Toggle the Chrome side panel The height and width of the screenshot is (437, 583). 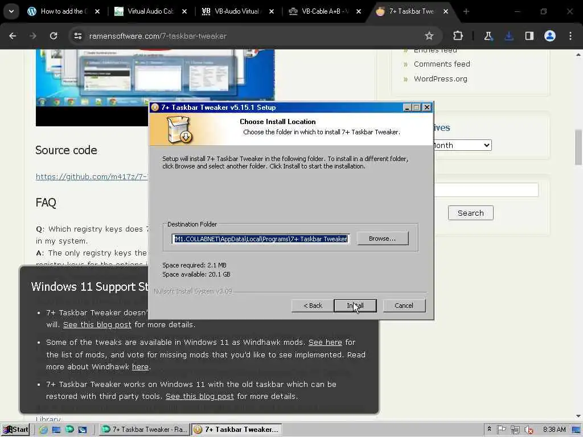(529, 36)
